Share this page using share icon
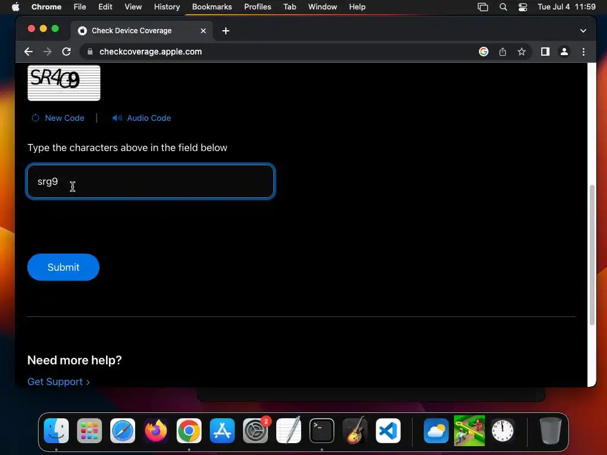Viewport: 607px width, 455px height. (x=503, y=52)
